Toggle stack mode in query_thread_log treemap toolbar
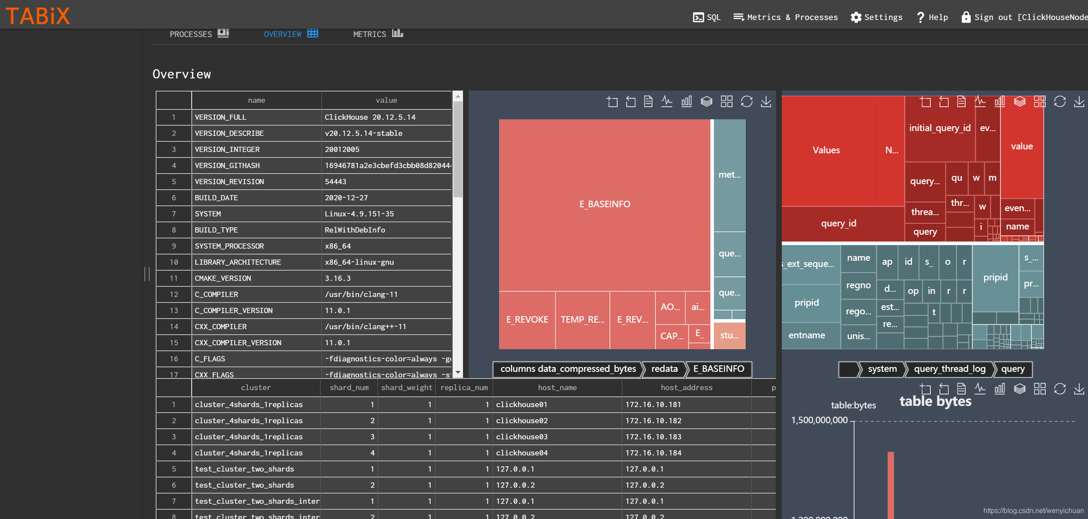The width and height of the screenshot is (1088, 519). point(1020,101)
